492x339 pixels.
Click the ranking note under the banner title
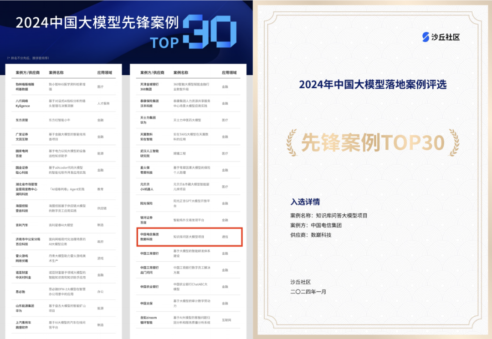pyautogui.click(x=28, y=58)
